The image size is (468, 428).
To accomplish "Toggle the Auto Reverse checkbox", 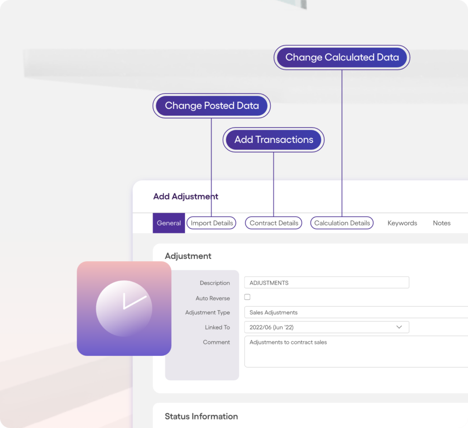I will click(247, 297).
